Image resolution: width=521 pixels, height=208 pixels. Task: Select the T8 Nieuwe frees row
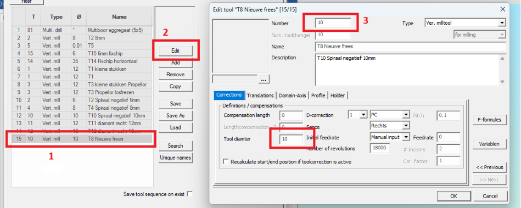pos(82,139)
